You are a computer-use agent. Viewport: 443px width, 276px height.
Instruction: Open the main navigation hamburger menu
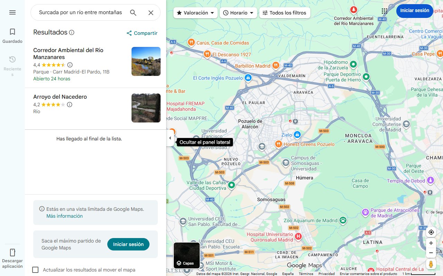12,12
